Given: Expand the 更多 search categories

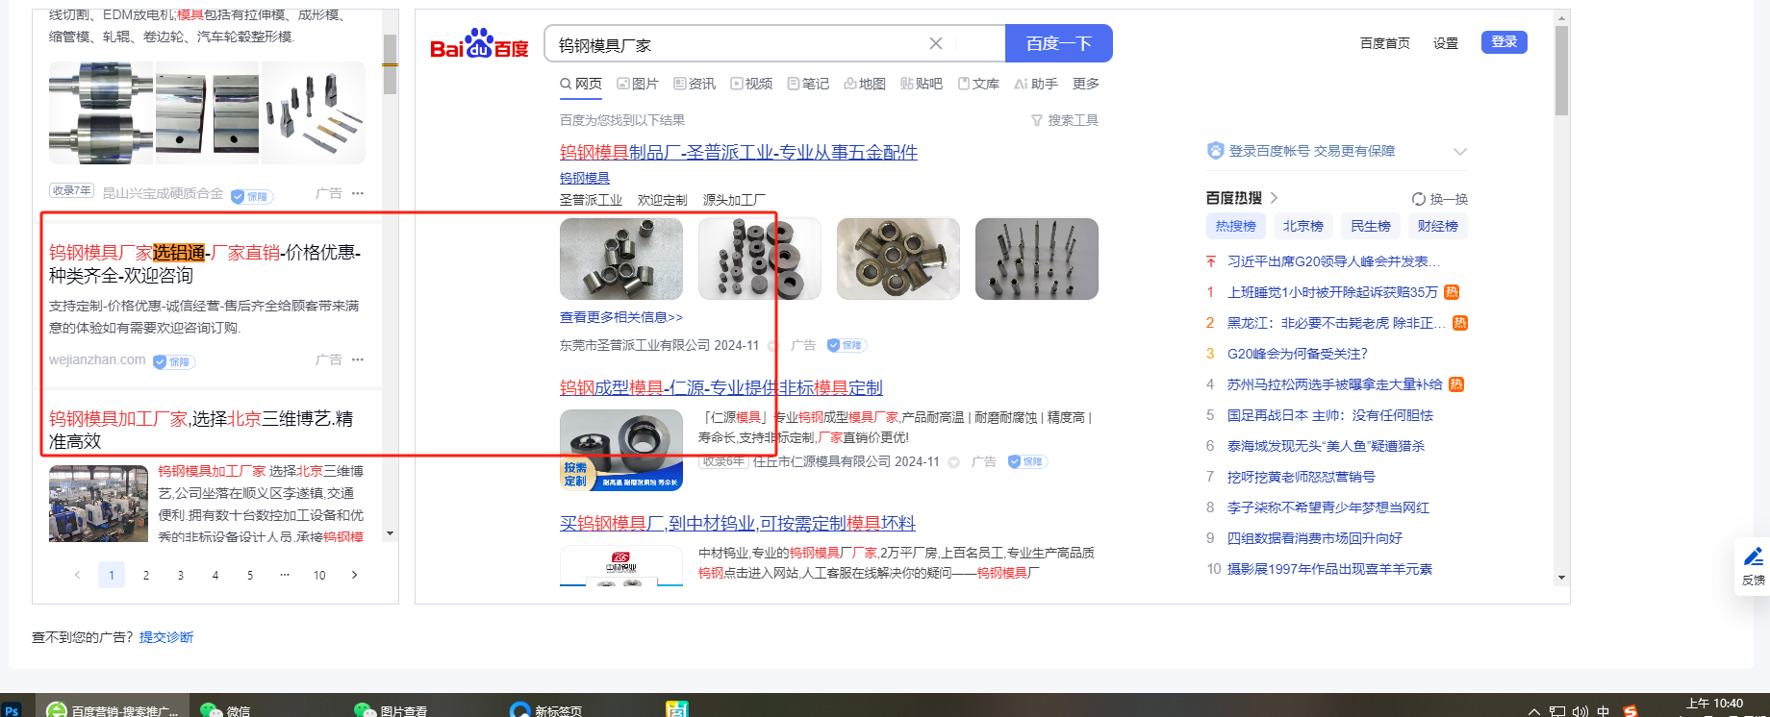Looking at the screenshot, I should (1086, 84).
